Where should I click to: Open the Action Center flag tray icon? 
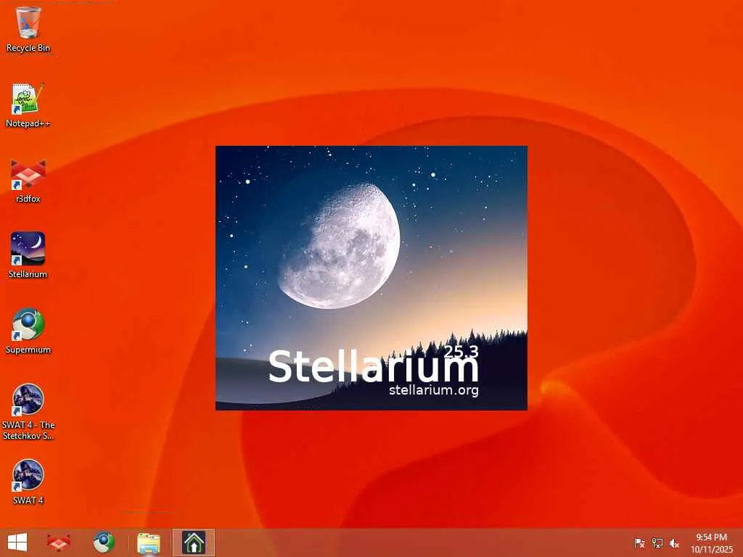click(x=639, y=543)
